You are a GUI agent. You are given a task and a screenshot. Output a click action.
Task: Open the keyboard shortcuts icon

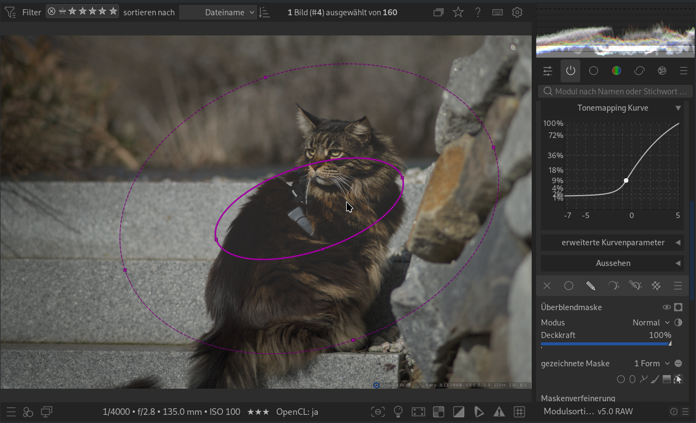[x=497, y=12]
